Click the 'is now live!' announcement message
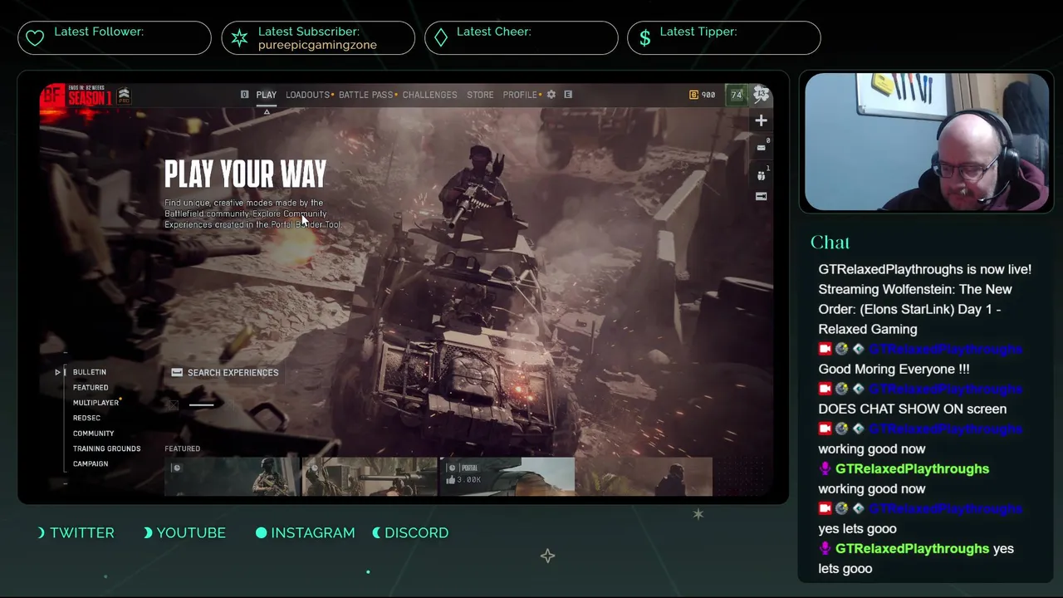 [925, 299]
